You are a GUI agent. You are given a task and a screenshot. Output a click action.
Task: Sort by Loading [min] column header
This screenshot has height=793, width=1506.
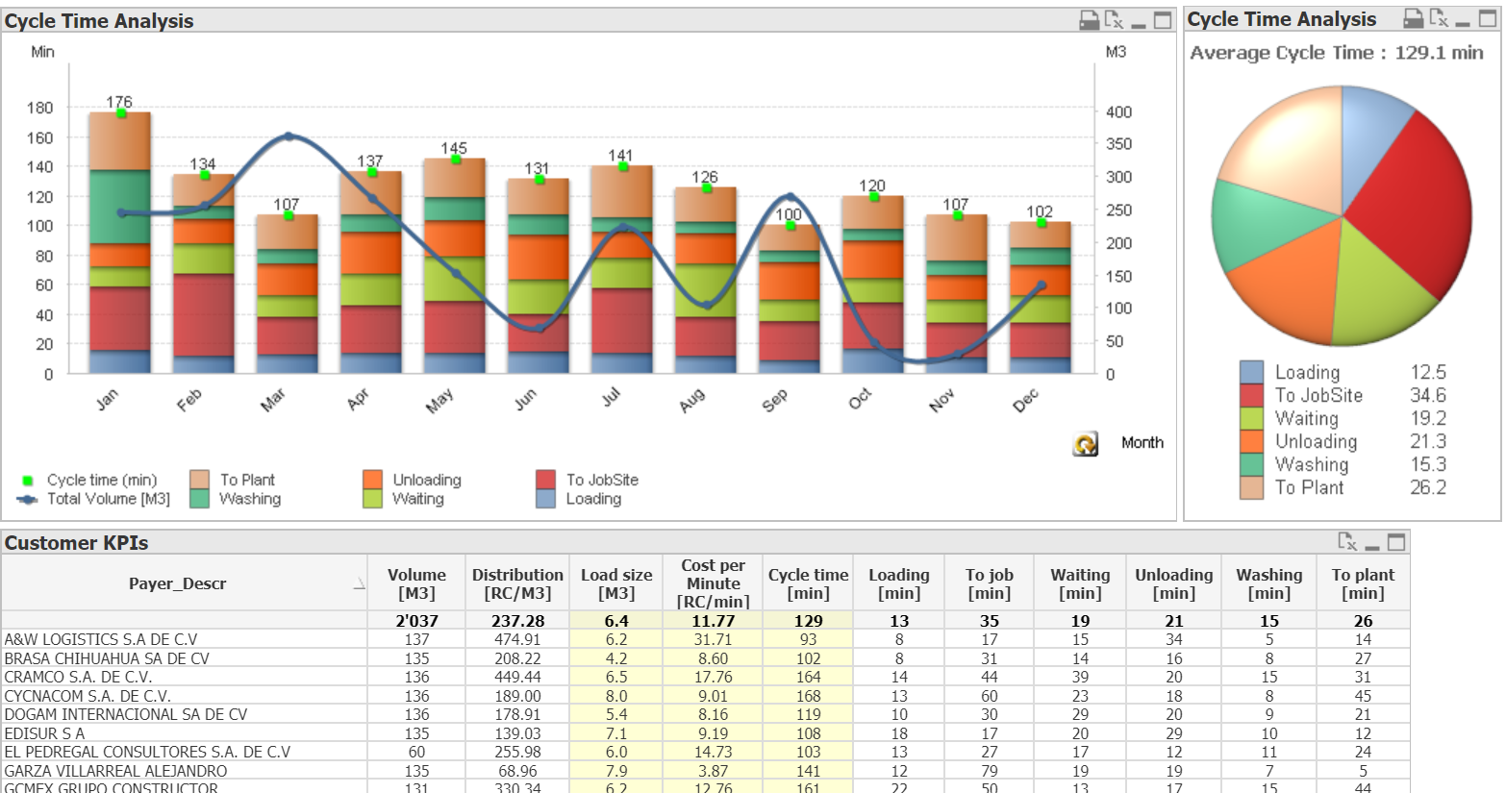pos(899,583)
